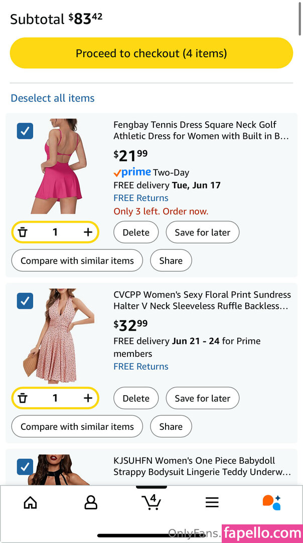This screenshot has width=303, height=543.
Task: Compare Fengbay dress with similar items
Action: pyautogui.click(x=77, y=260)
